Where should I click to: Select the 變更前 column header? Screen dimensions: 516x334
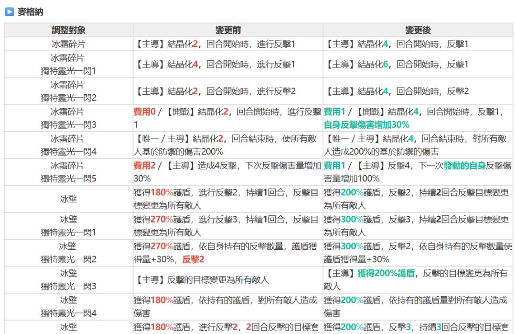[x=228, y=30]
